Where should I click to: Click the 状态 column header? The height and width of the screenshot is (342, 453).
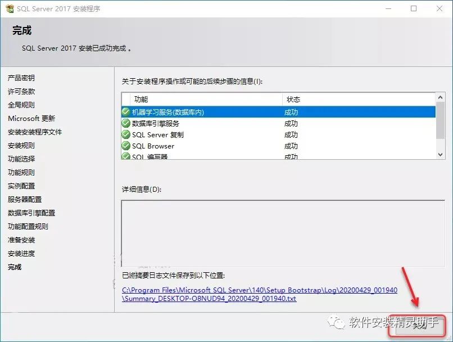tap(359, 100)
